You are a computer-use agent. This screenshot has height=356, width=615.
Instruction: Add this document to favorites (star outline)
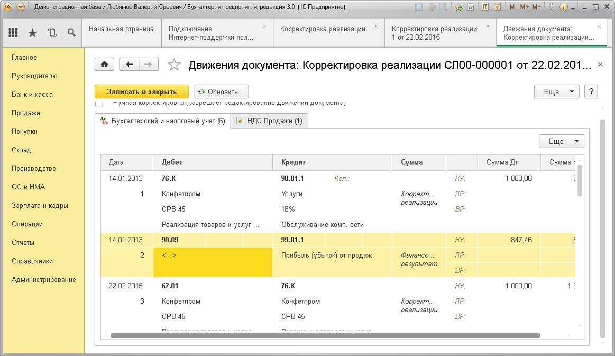click(x=174, y=65)
